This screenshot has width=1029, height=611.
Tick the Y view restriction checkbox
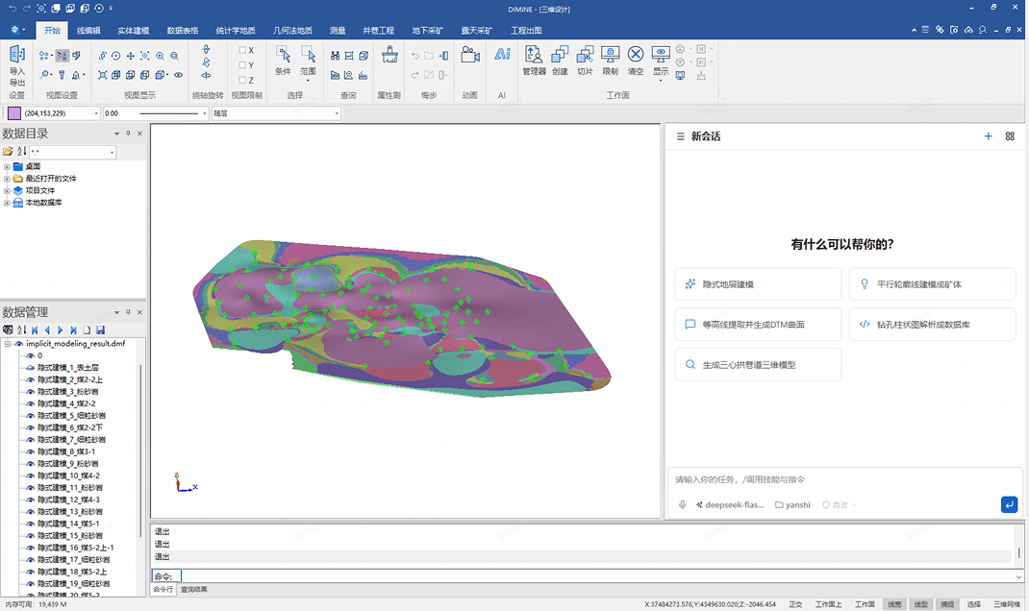(x=242, y=65)
